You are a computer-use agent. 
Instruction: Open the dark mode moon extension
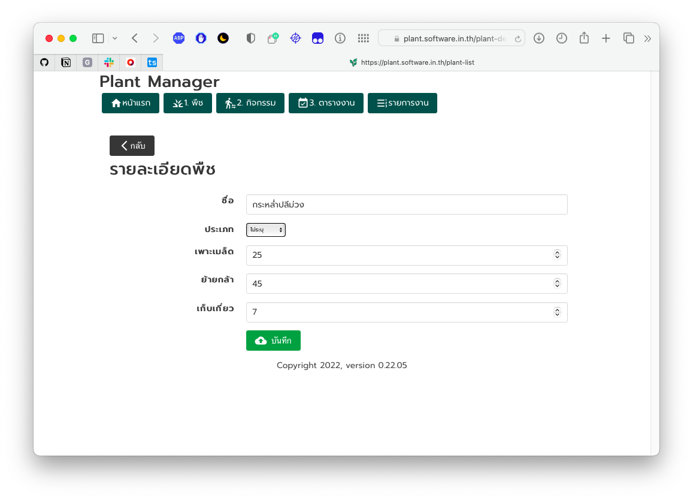coord(223,38)
